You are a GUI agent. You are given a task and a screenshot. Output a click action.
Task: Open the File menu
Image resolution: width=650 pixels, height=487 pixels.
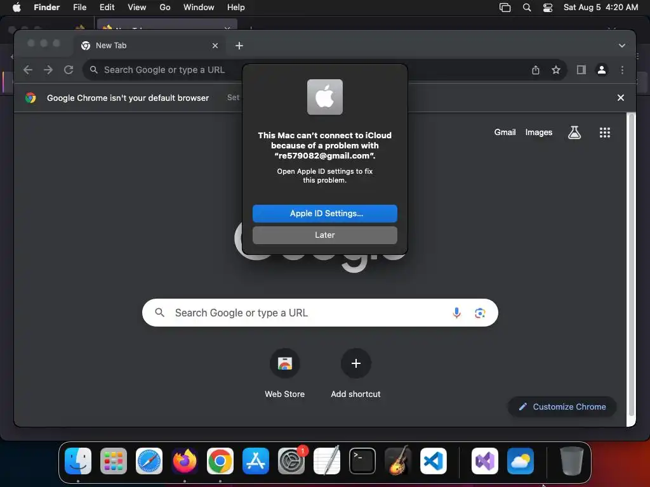tap(79, 8)
